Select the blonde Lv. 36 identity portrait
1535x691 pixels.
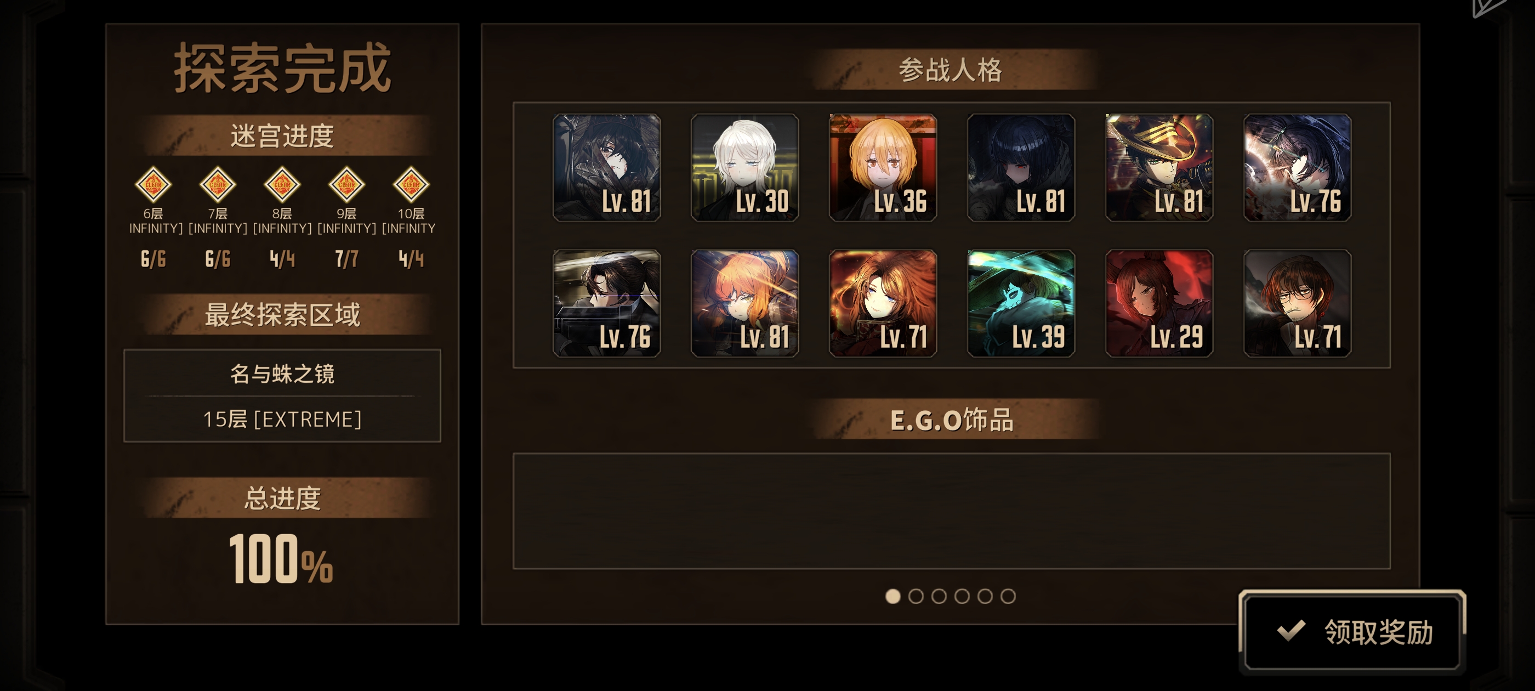(883, 167)
